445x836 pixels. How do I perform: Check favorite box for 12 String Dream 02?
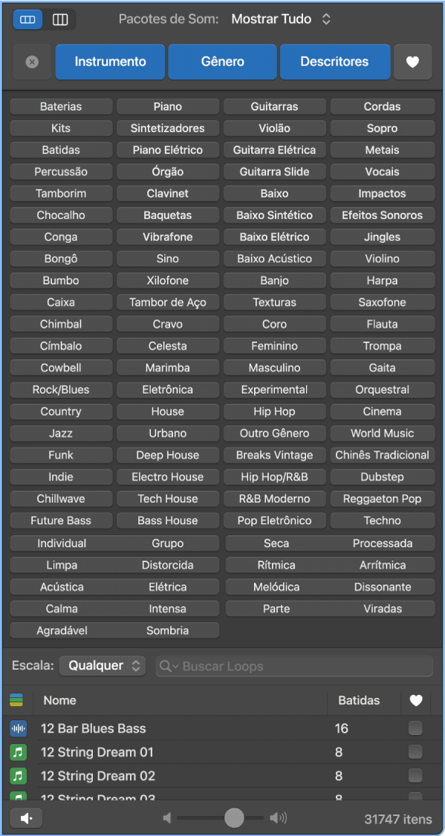[x=415, y=775]
